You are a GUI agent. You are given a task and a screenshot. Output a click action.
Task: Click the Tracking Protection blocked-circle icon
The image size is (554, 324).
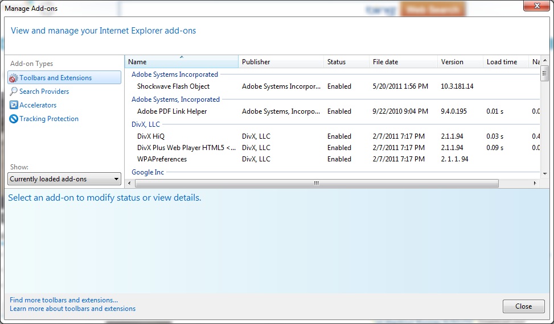[14, 119]
